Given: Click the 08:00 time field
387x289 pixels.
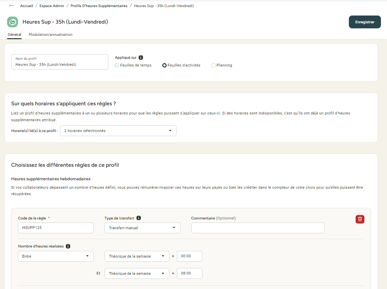Looking at the screenshot, I should point(190,273).
